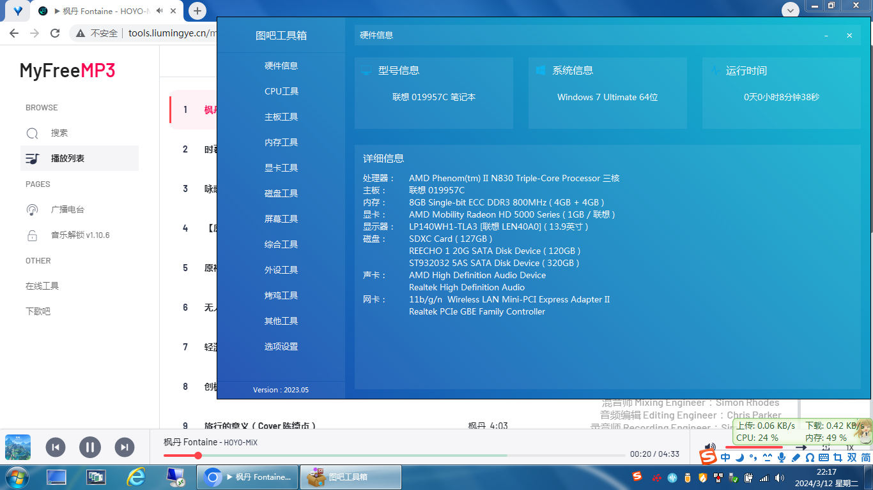Select 屏幕工具 in the toolbox sidebar

(x=281, y=219)
